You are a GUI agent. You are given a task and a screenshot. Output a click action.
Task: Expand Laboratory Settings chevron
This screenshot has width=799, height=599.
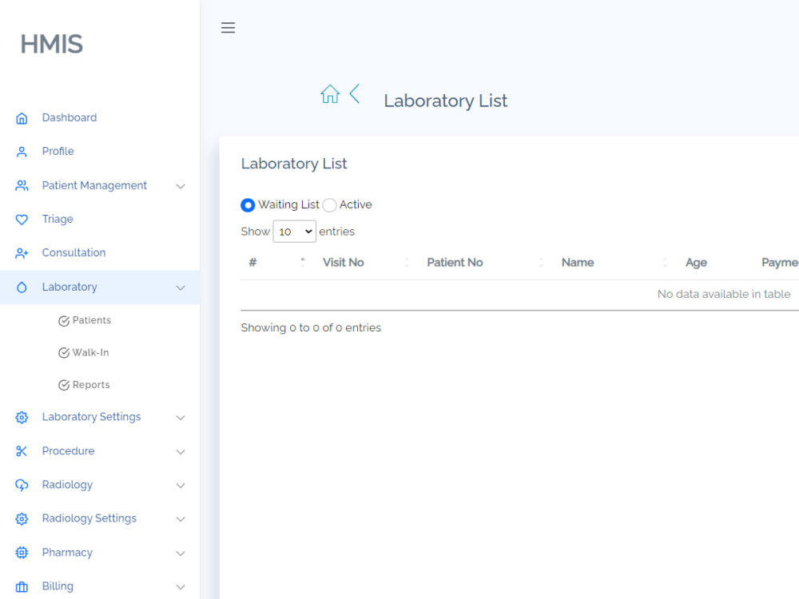pyautogui.click(x=181, y=418)
